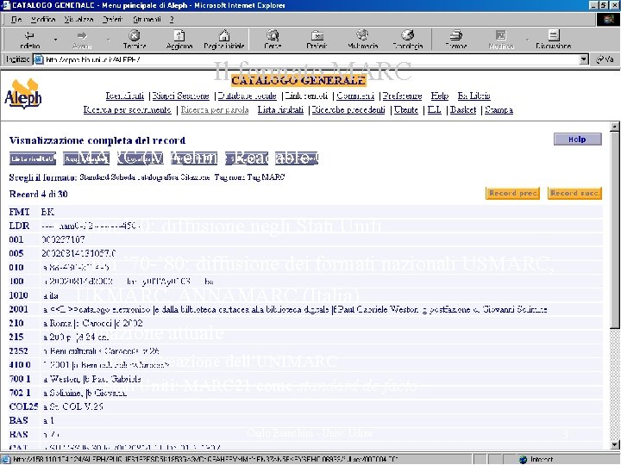Click the Help link in Aleph menu

click(440, 96)
